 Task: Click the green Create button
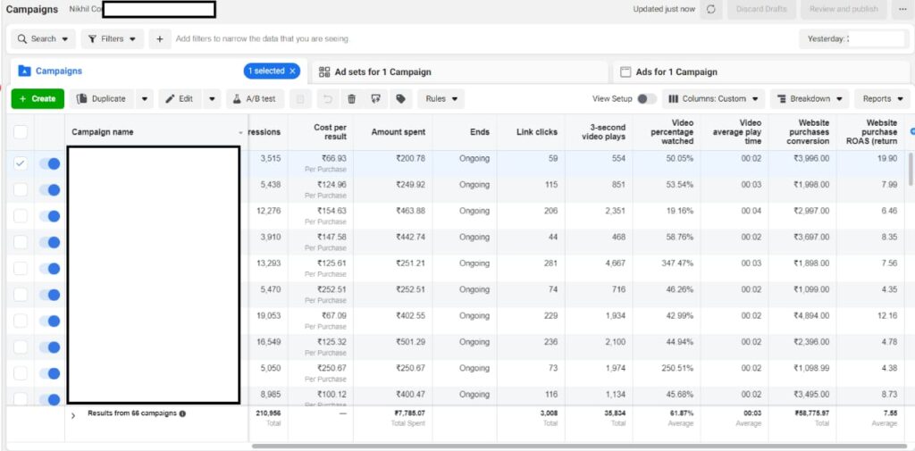pyautogui.click(x=38, y=98)
